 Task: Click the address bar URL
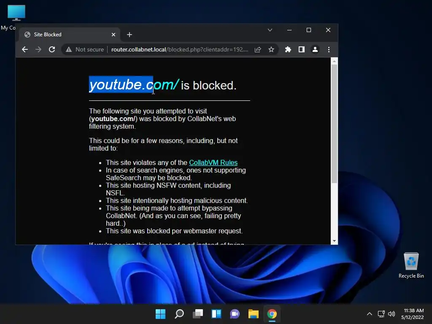(x=180, y=50)
